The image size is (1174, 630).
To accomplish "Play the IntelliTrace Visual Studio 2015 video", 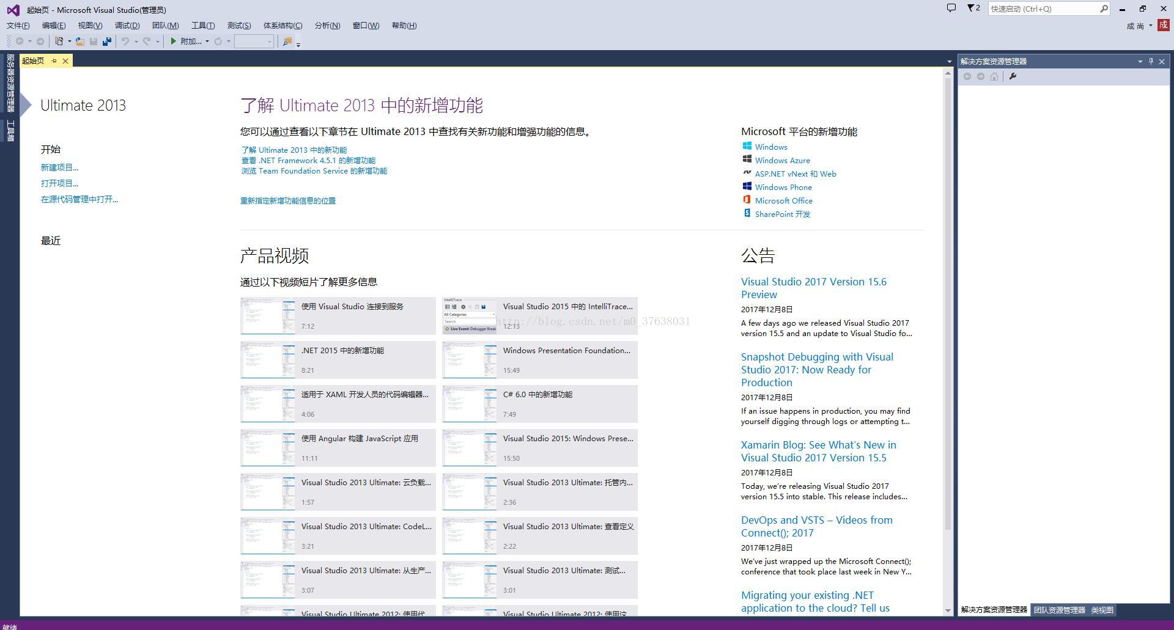I will click(x=540, y=316).
